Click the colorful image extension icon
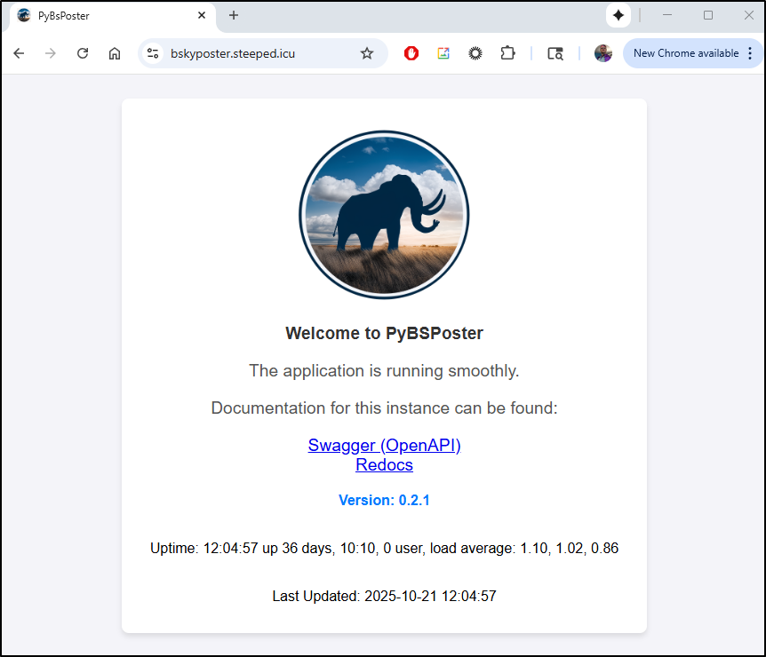 (x=443, y=53)
